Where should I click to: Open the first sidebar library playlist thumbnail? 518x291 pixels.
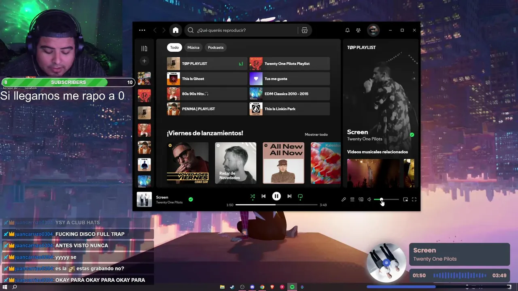tap(144, 78)
